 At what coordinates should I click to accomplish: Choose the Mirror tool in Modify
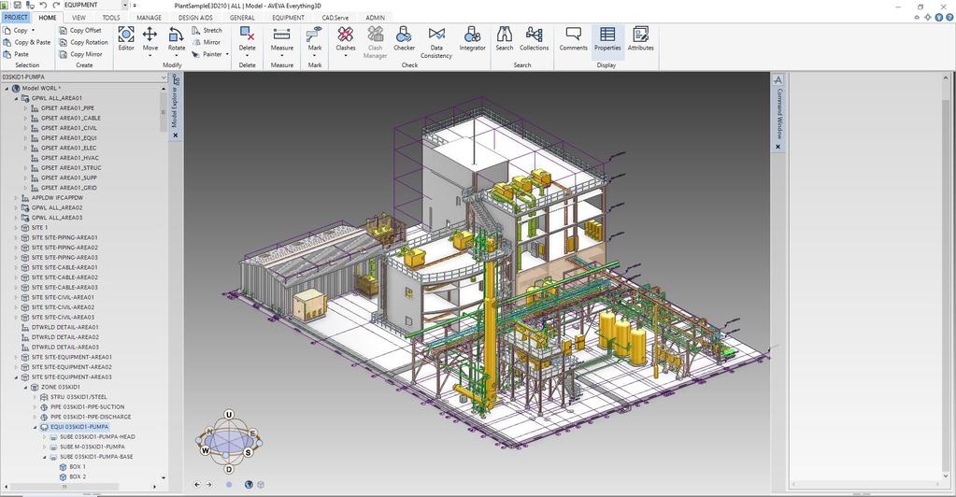point(207,42)
